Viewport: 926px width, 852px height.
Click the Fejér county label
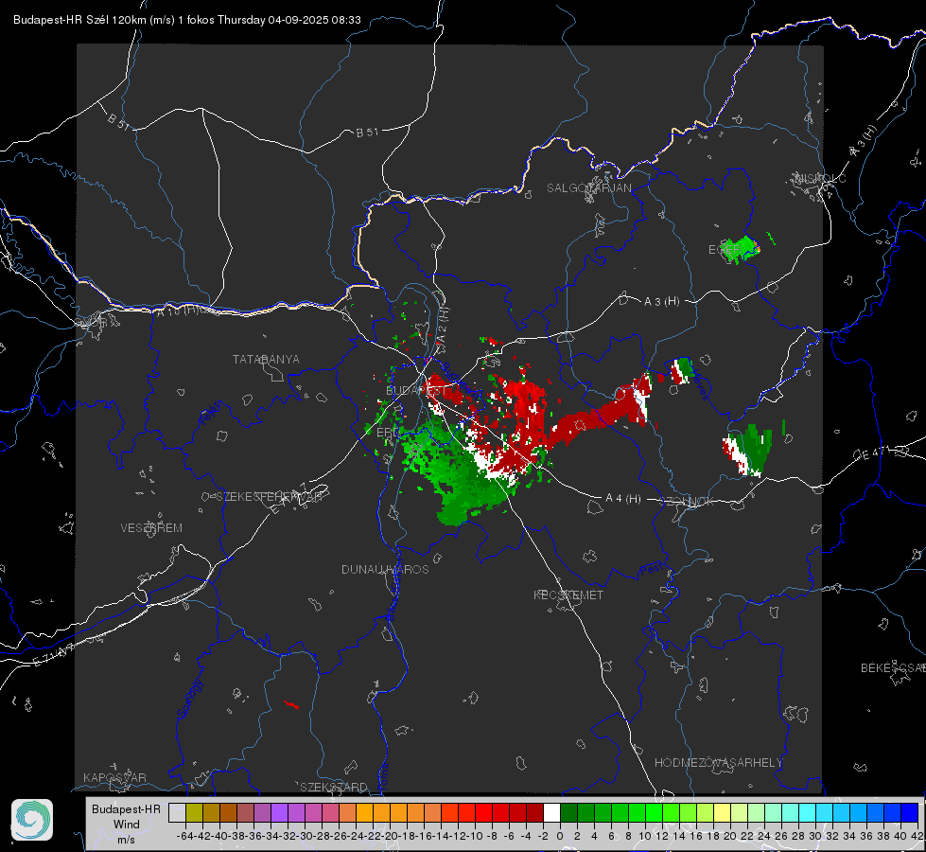coord(212,413)
